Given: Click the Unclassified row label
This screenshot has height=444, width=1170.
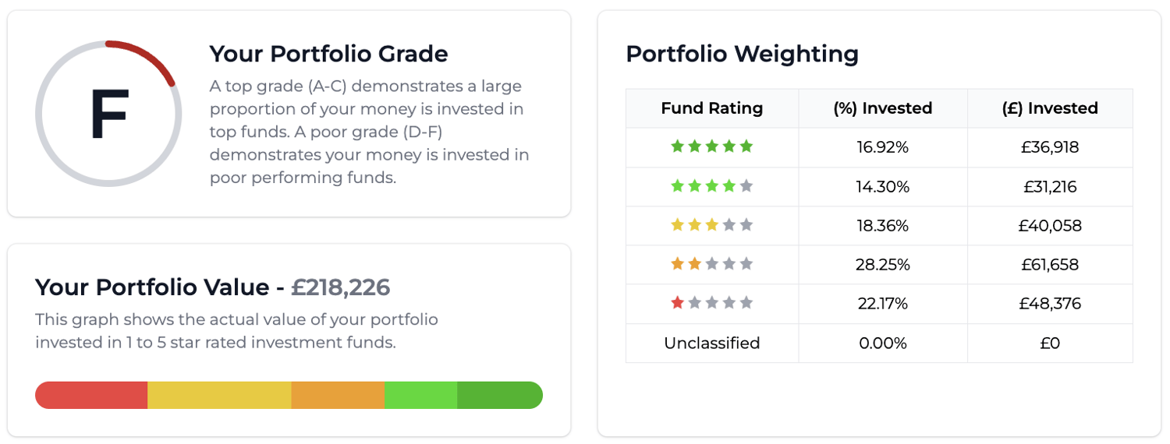Looking at the screenshot, I should point(711,343).
